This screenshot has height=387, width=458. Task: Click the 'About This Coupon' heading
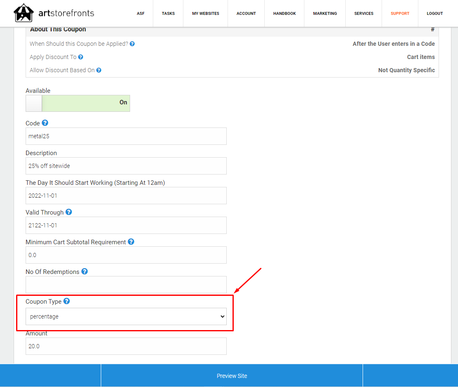click(58, 29)
